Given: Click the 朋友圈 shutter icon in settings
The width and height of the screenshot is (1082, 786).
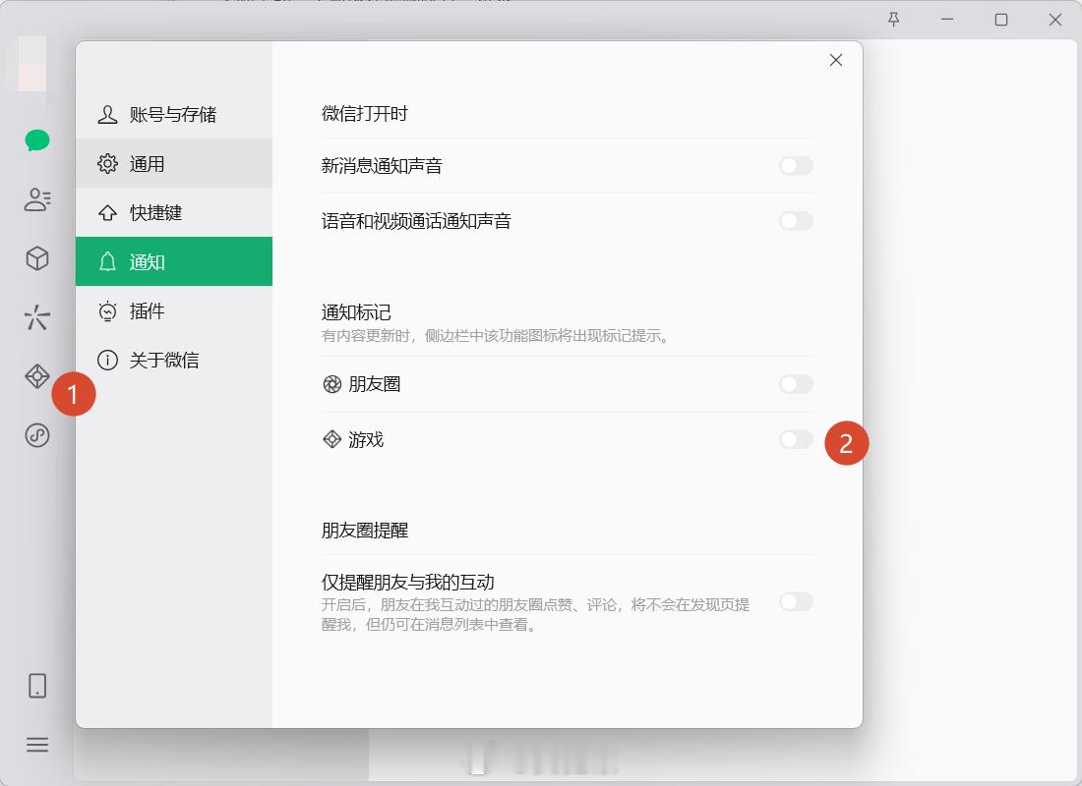Looking at the screenshot, I should point(331,384).
